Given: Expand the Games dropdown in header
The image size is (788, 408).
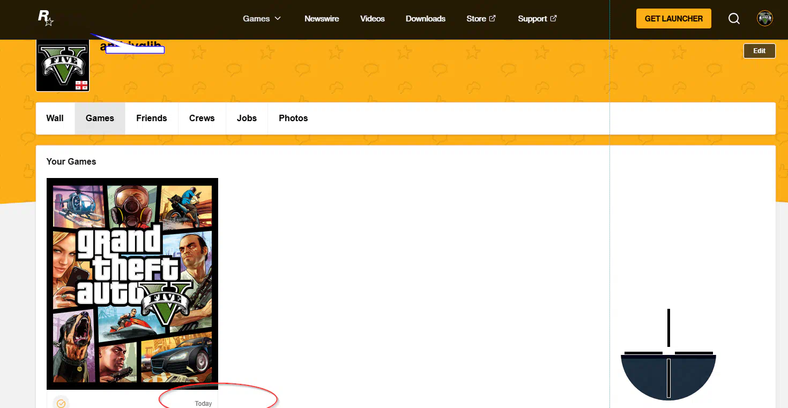Looking at the screenshot, I should tap(262, 19).
